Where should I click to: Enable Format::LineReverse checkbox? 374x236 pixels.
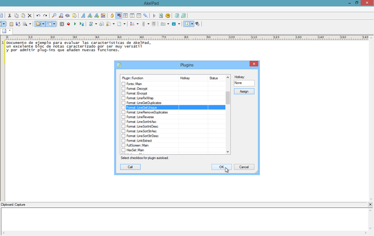point(123,117)
